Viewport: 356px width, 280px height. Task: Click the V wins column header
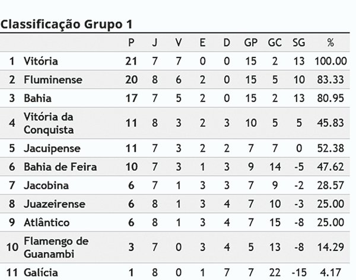pos(179,43)
